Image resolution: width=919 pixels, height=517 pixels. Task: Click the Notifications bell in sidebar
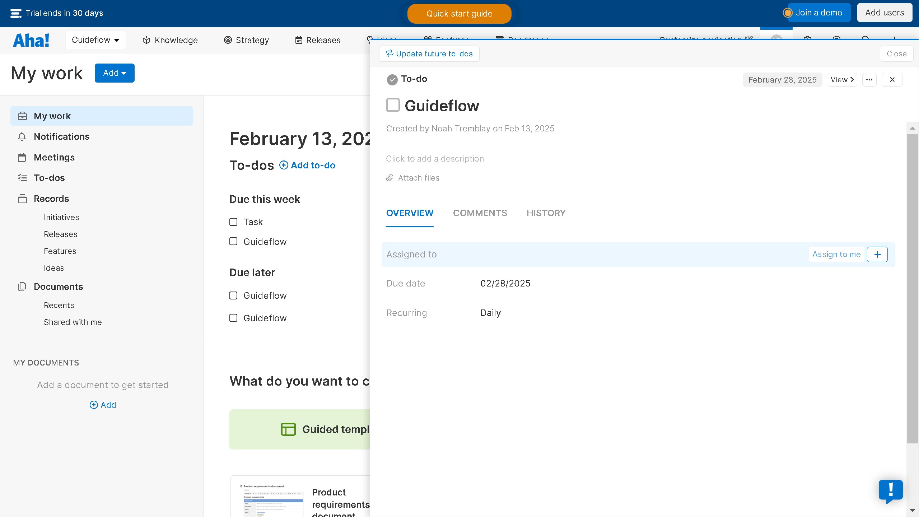pyautogui.click(x=22, y=137)
